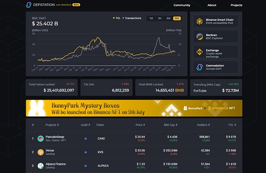
Task: Click the Defistation logo icon
Action: (x=29, y=5)
